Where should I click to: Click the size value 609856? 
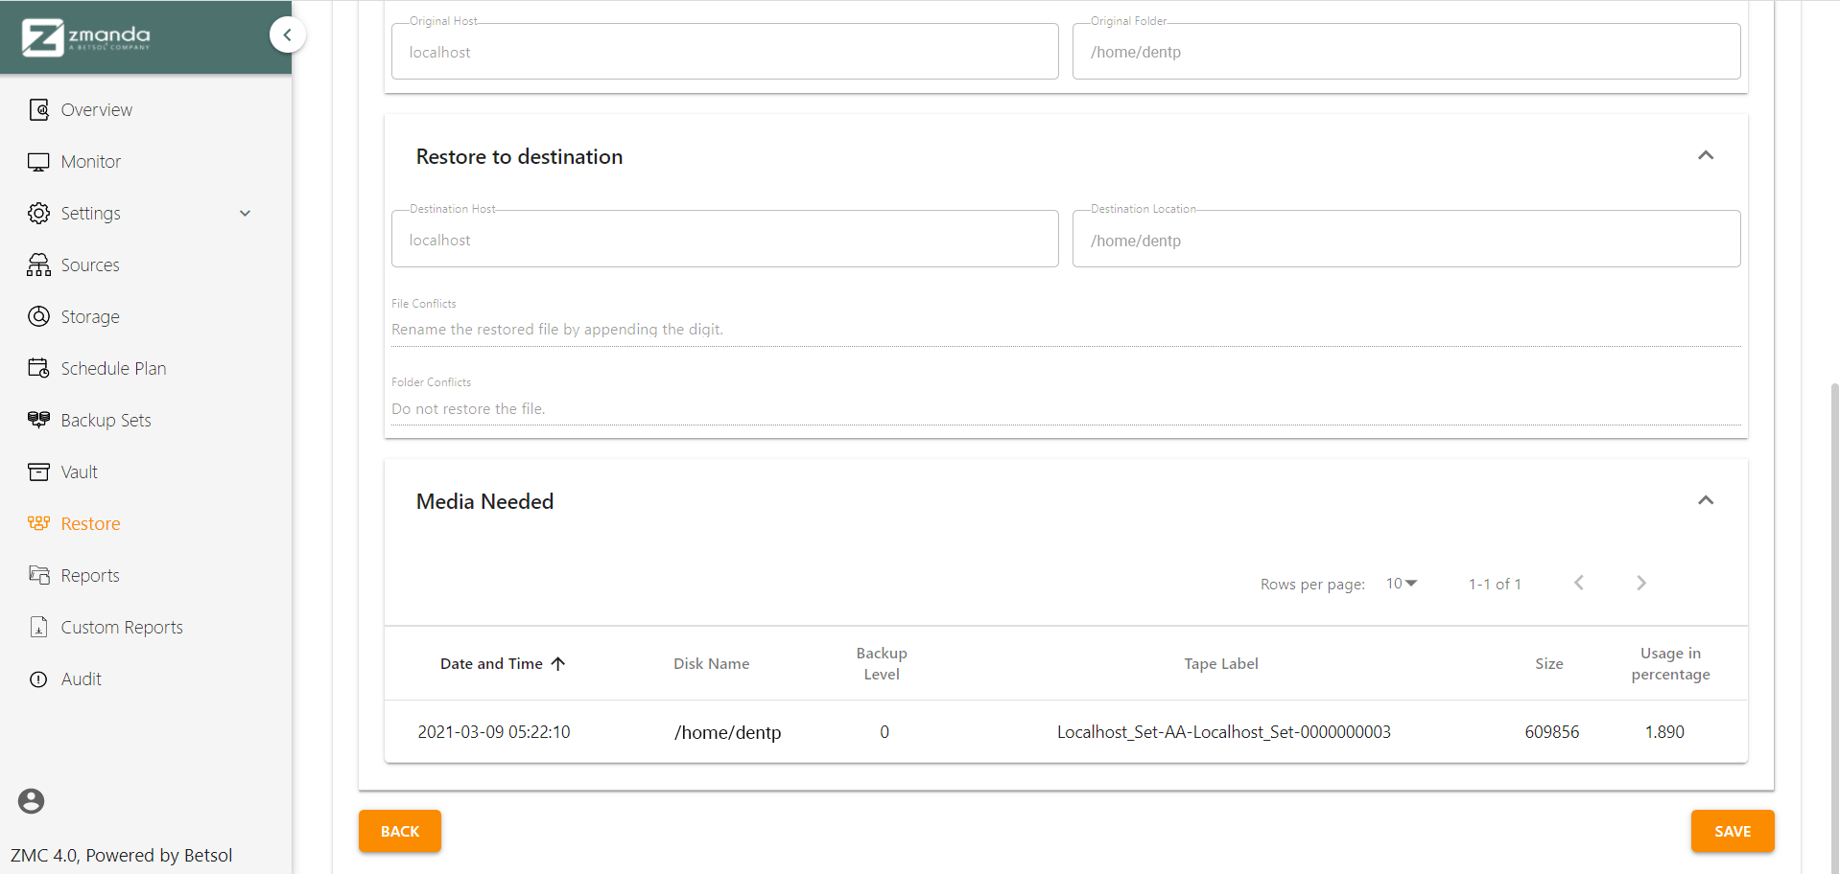point(1551,732)
